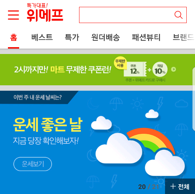Tap the magnifier search icon
Viewport: 195px width, 194px height.
(178, 15)
